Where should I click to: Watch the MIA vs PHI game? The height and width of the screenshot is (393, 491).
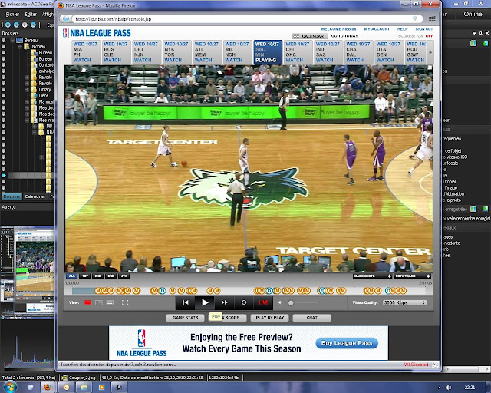(x=84, y=52)
